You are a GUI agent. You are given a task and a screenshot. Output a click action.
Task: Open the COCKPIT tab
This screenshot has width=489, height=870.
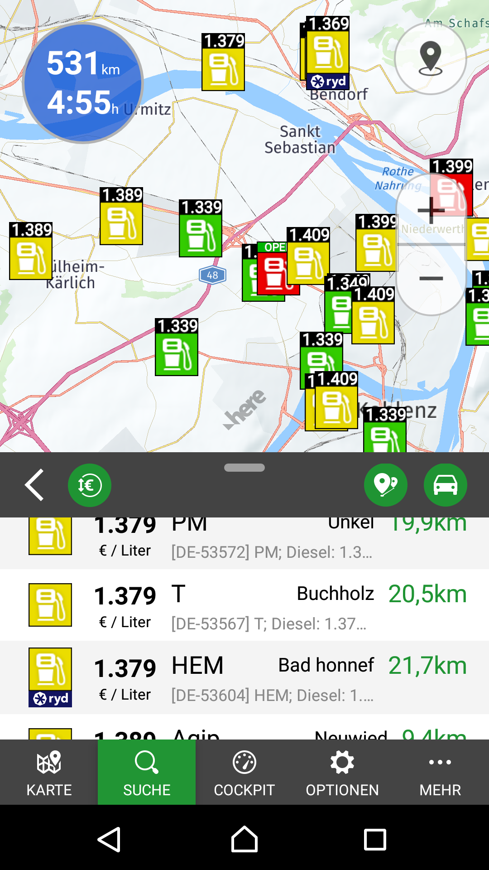pos(244,772)
